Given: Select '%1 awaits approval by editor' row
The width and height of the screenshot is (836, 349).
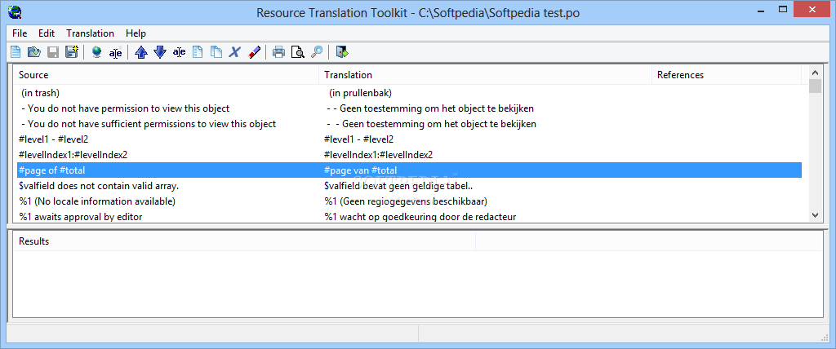Looking at the screenshot, I should click(81, 217).
